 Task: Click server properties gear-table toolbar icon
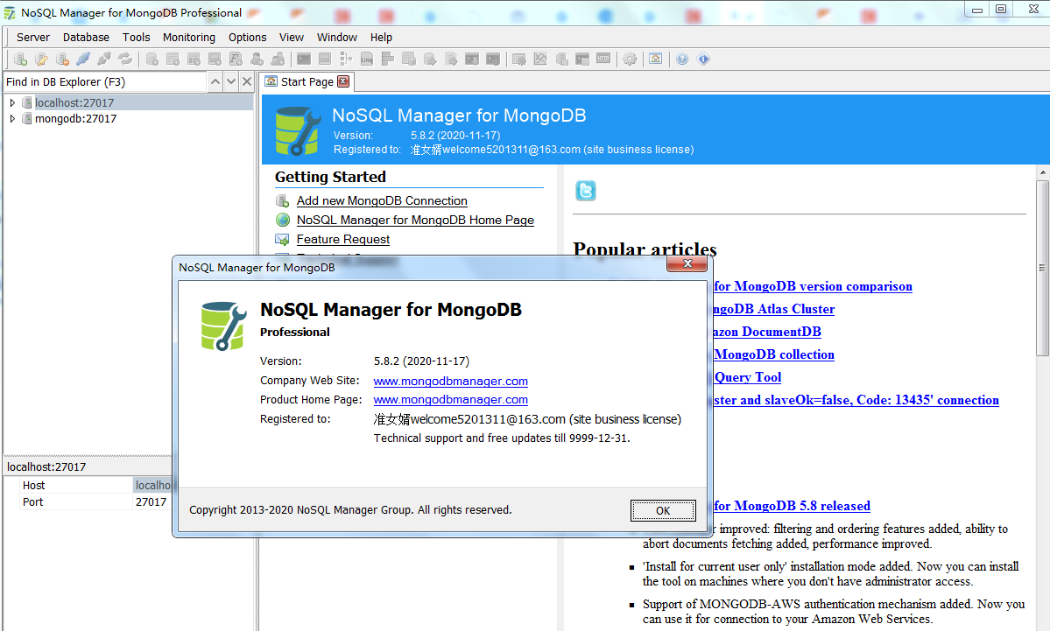[x=519, y=60]
